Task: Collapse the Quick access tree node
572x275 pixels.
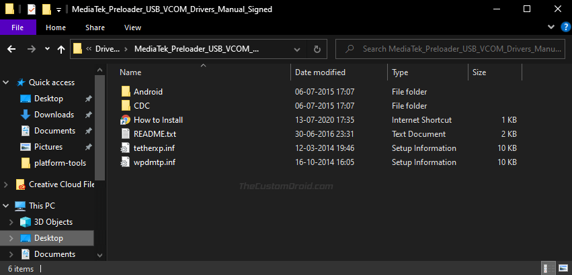Action: click(x=7, y=82)
